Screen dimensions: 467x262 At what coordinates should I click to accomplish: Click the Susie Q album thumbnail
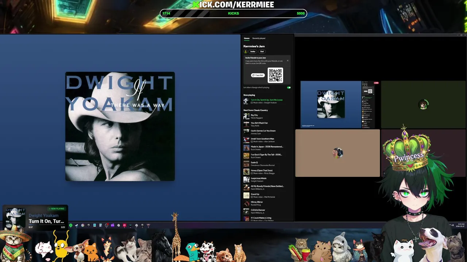coord(246,164)
